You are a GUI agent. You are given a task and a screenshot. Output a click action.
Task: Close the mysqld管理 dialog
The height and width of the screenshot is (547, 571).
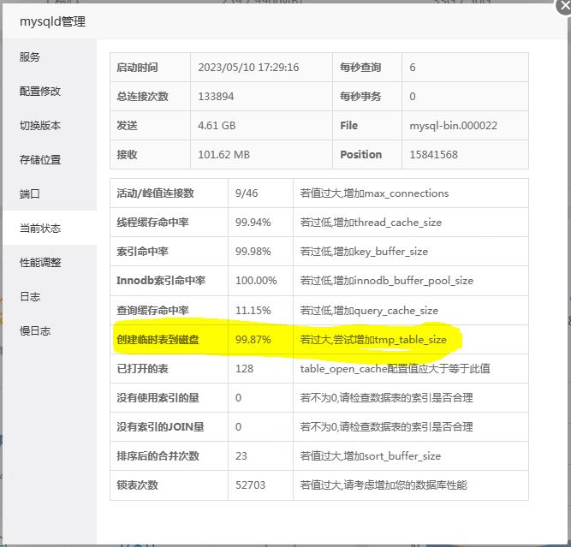(x=564, y=6)
